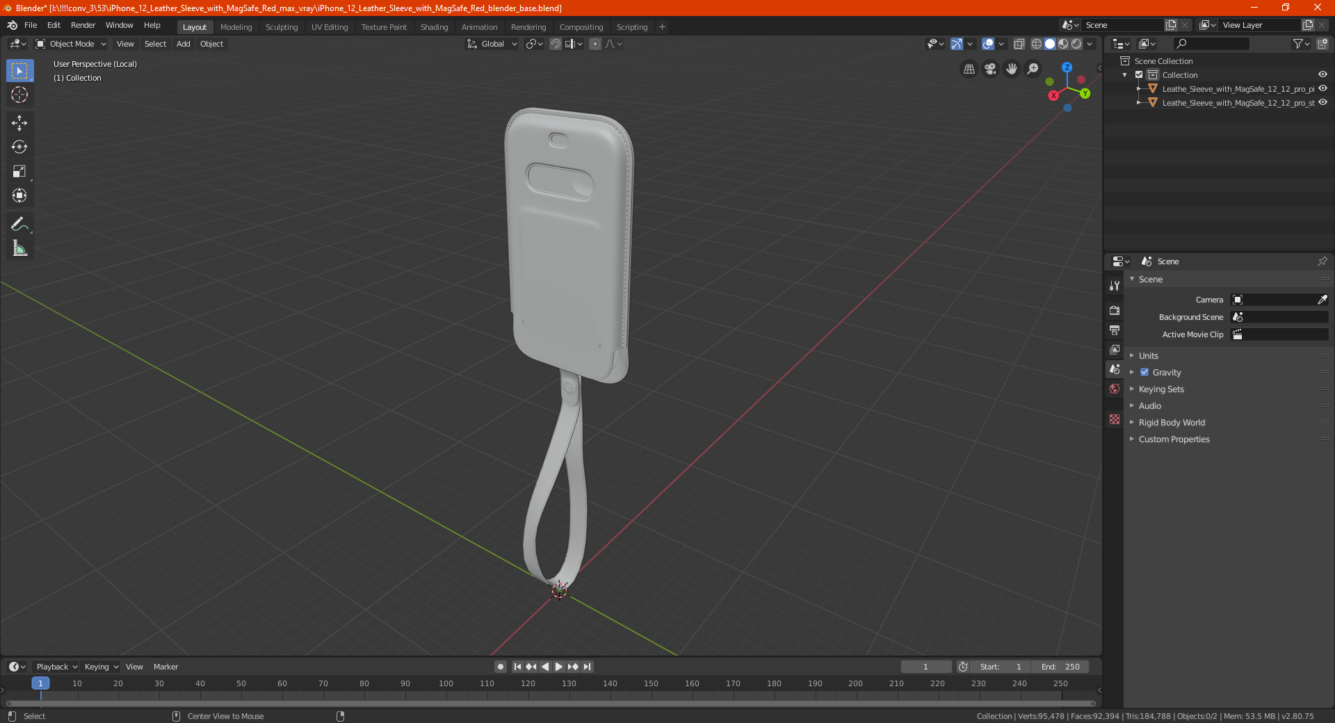Switch to Modeling workspace tab
This screenshot has height=723, width=1335.
[236, 27]
